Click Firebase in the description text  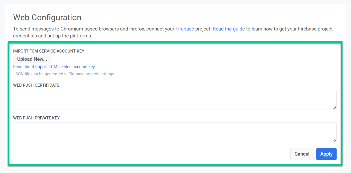pos(185,29)
